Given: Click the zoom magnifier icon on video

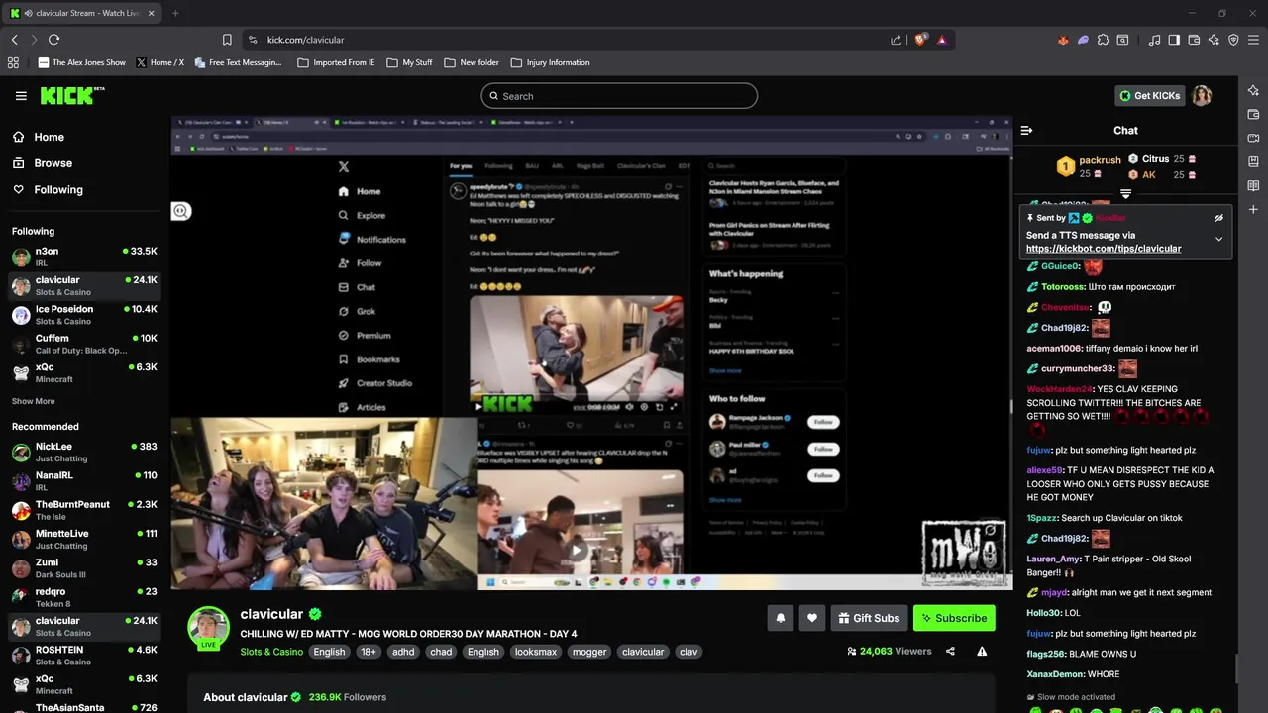Looking at the screenshot, I should pos(180,211).
